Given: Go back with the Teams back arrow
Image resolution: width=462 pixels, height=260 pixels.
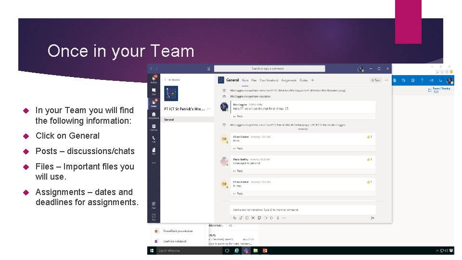Looking at the screenshot, I should tap(151, 69).
